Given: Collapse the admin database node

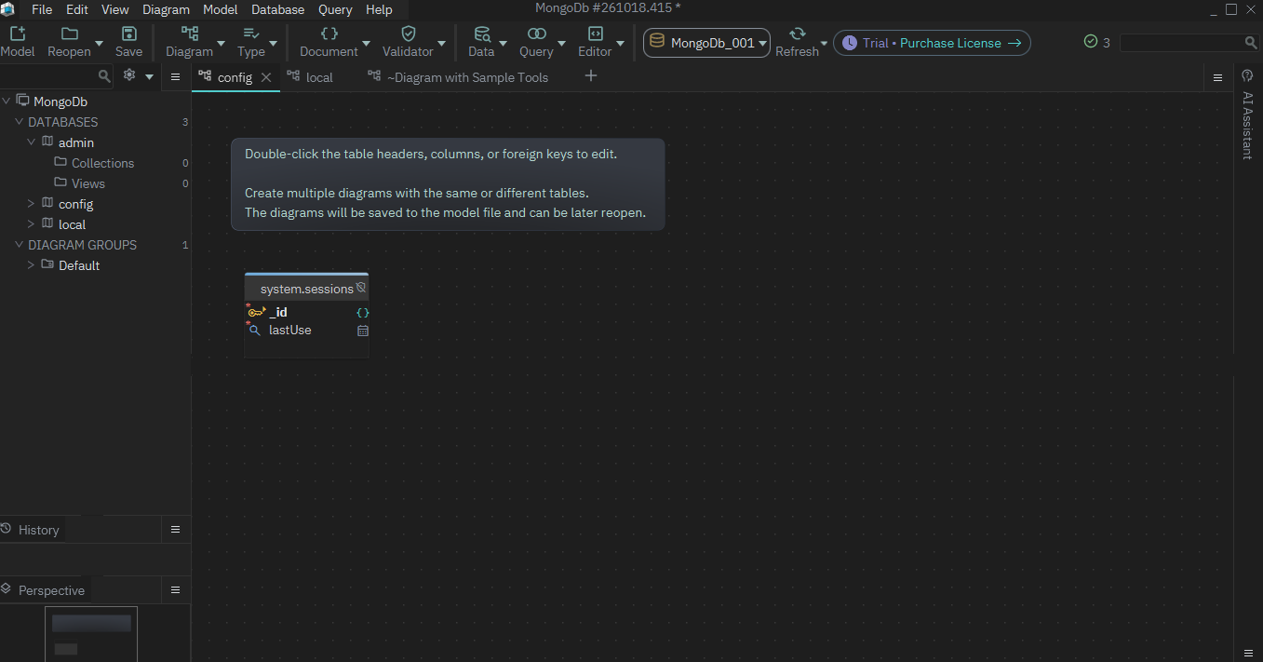Looking at the screenshot, I should (x=31, y=142).
